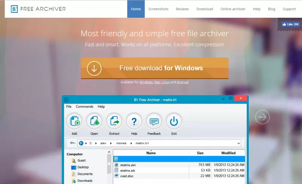Viewport: 302px width, 184px height.
Task: Click the Computer tree heading
Action: pyautogui.click(x=74, y=154)
